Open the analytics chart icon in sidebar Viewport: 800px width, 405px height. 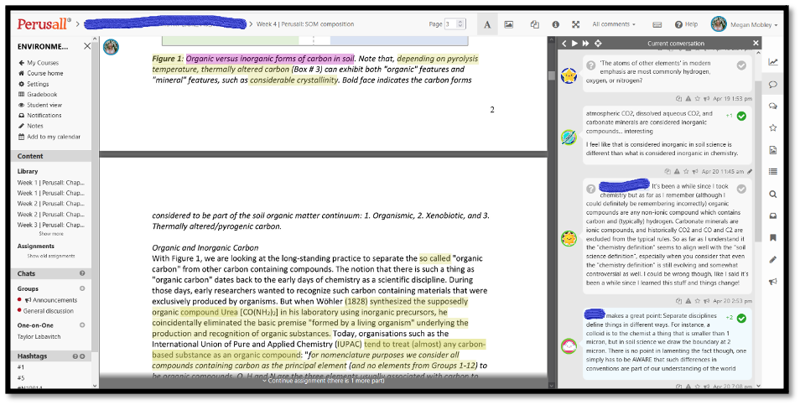[772, 61]
